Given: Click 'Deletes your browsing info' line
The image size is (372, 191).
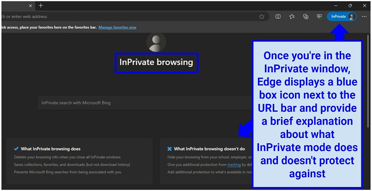Looking at the screenshot, I should pyautogui.click(x=67, y=157).
